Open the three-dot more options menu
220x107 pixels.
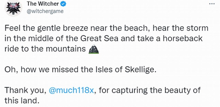212,4
